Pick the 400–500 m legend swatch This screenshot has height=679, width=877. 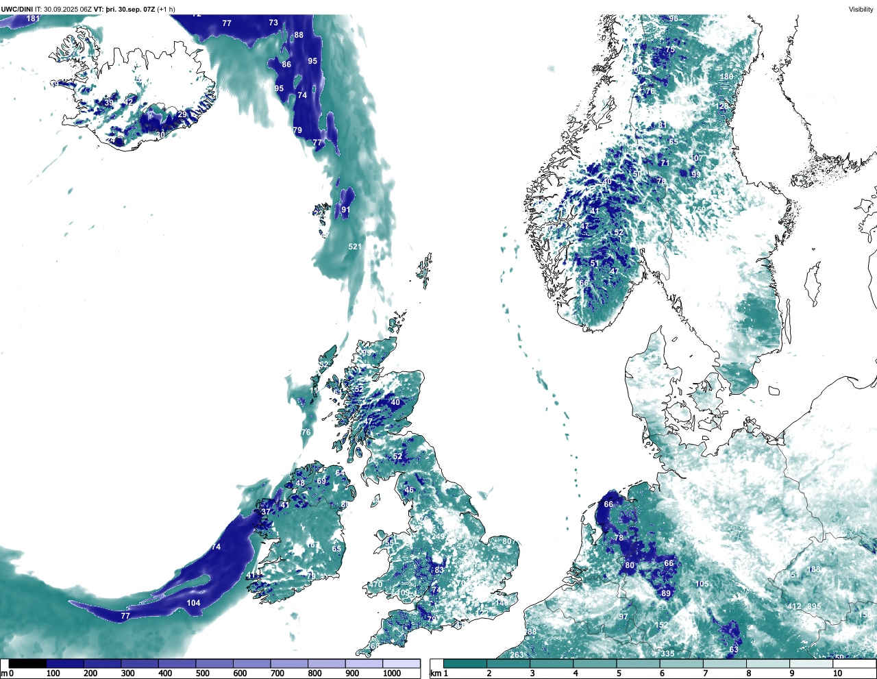177,664
